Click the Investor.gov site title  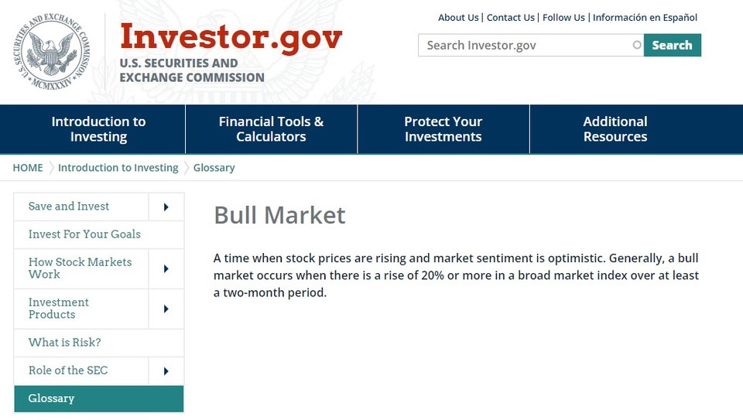pos(231,36)
